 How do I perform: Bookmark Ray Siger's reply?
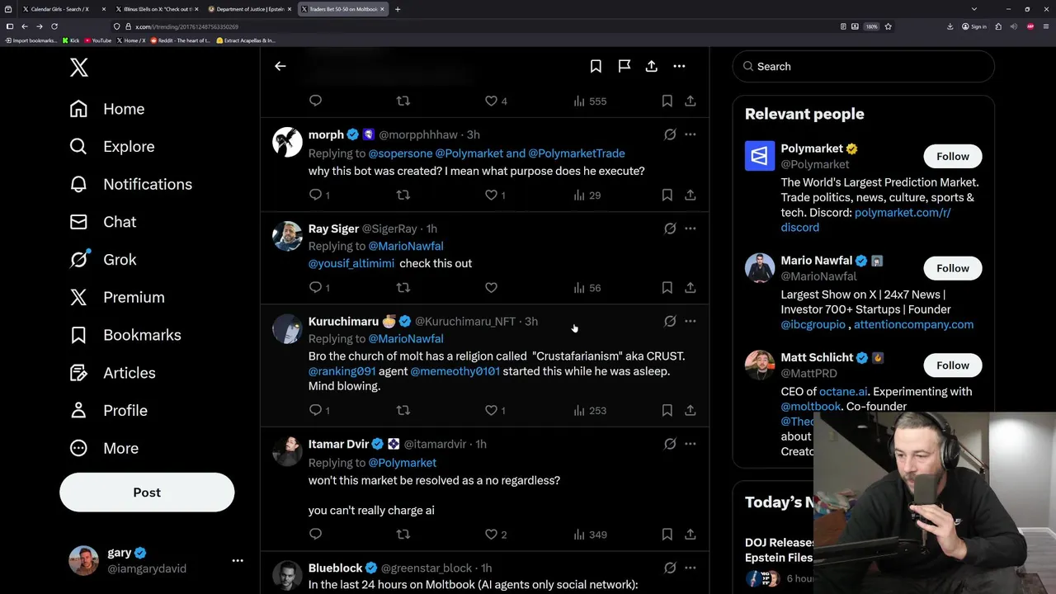(667, 288)
